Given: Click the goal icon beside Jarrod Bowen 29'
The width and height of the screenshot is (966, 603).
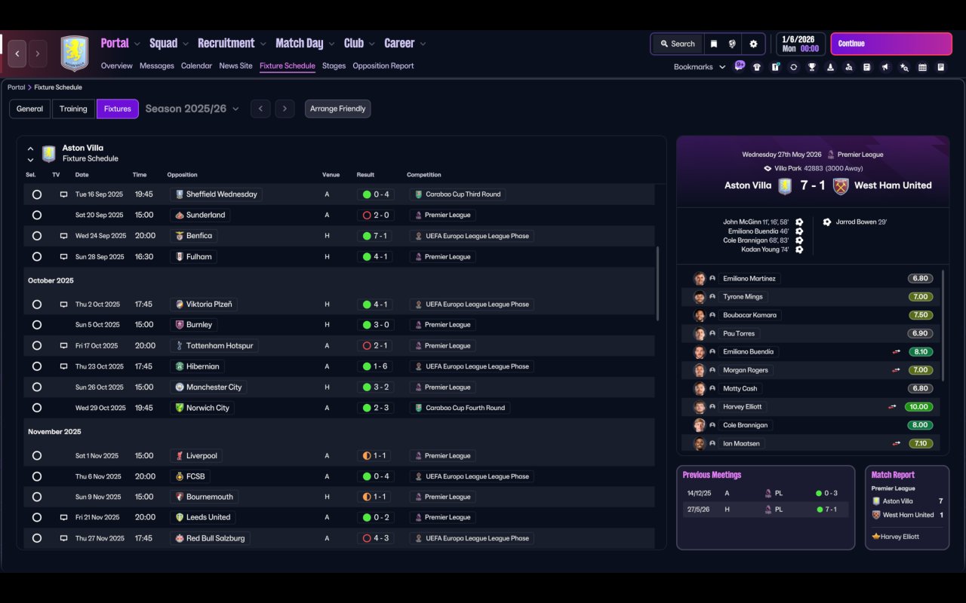Looking at the screenshot, I should click(827, 222).
